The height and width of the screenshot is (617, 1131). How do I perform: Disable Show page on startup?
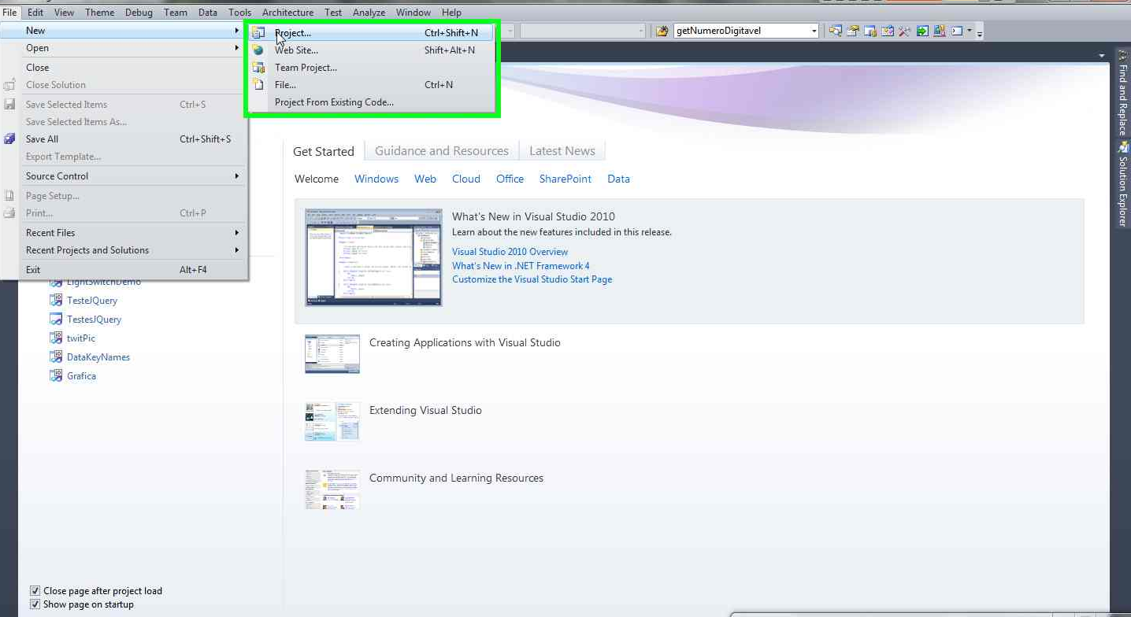(35, 604)
